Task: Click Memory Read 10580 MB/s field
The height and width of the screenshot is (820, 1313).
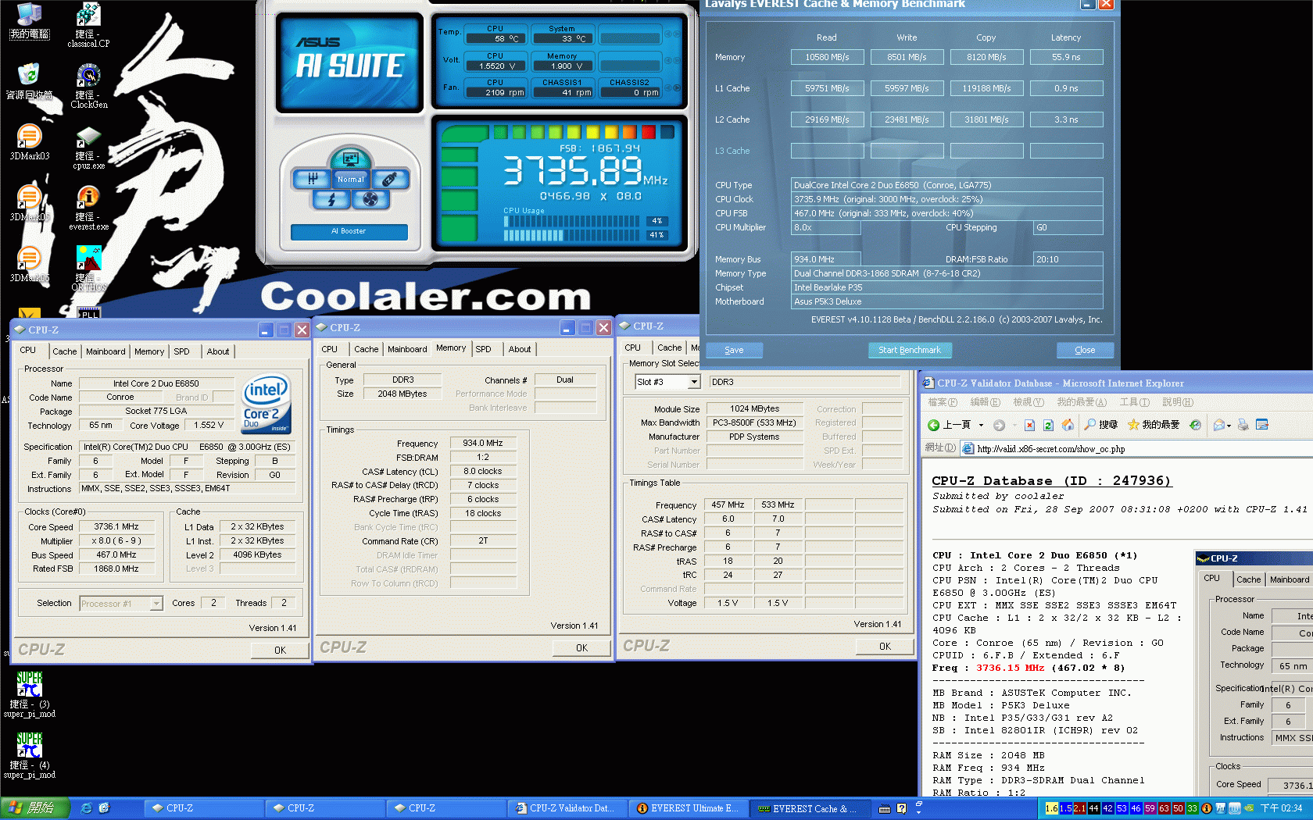Action: coord(827,57)
